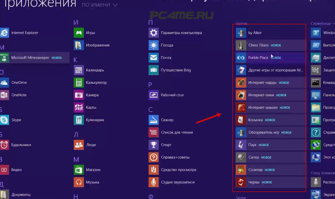Open Интернет-нарды backgammon icon

[x=241, y=83]
